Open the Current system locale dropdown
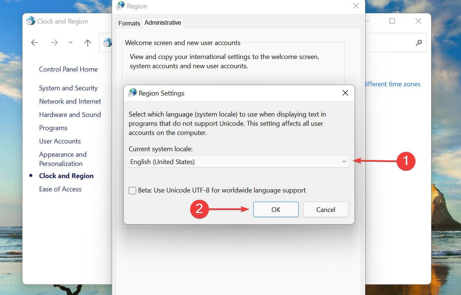Image resolution: width=461 pixels, height=295 pixels. tap(239, 162)
